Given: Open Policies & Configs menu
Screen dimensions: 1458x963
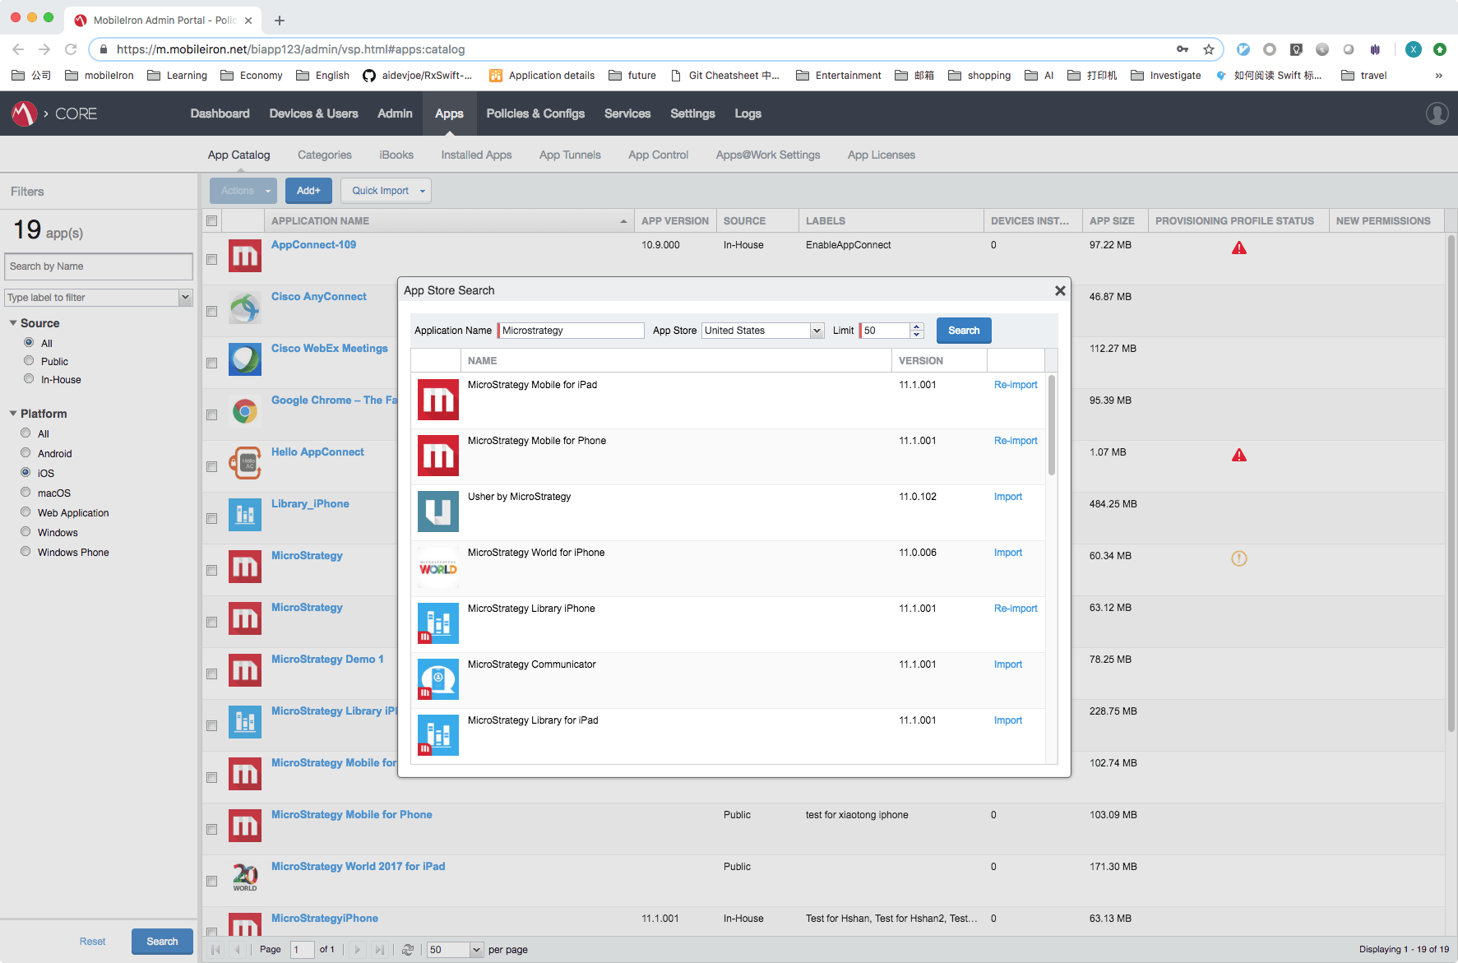Looking at the screenshot, I should click(x=535, y=113).
